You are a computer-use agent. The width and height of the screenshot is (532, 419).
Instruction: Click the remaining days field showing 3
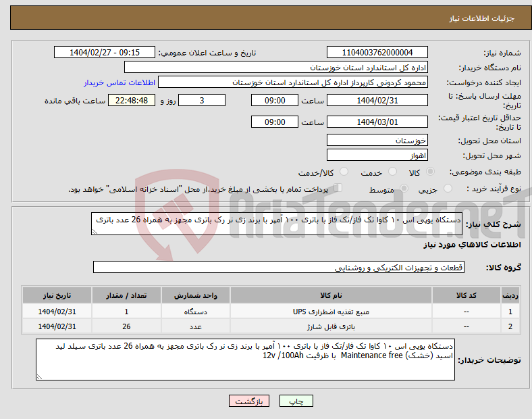[202, 100]
